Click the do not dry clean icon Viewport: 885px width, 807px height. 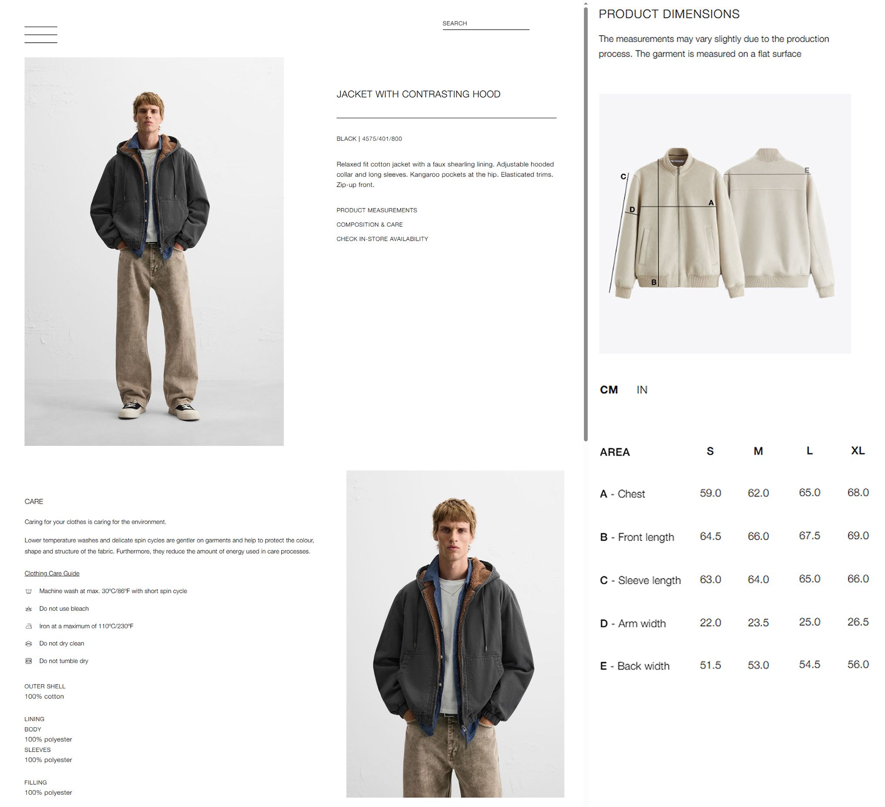click(x=28, y=643)
